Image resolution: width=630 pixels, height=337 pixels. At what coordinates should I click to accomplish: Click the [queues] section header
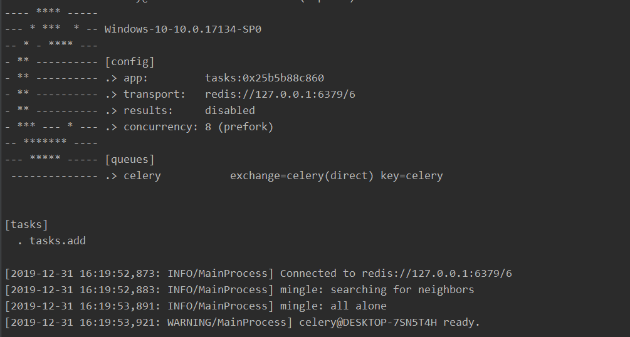(129, 160)
